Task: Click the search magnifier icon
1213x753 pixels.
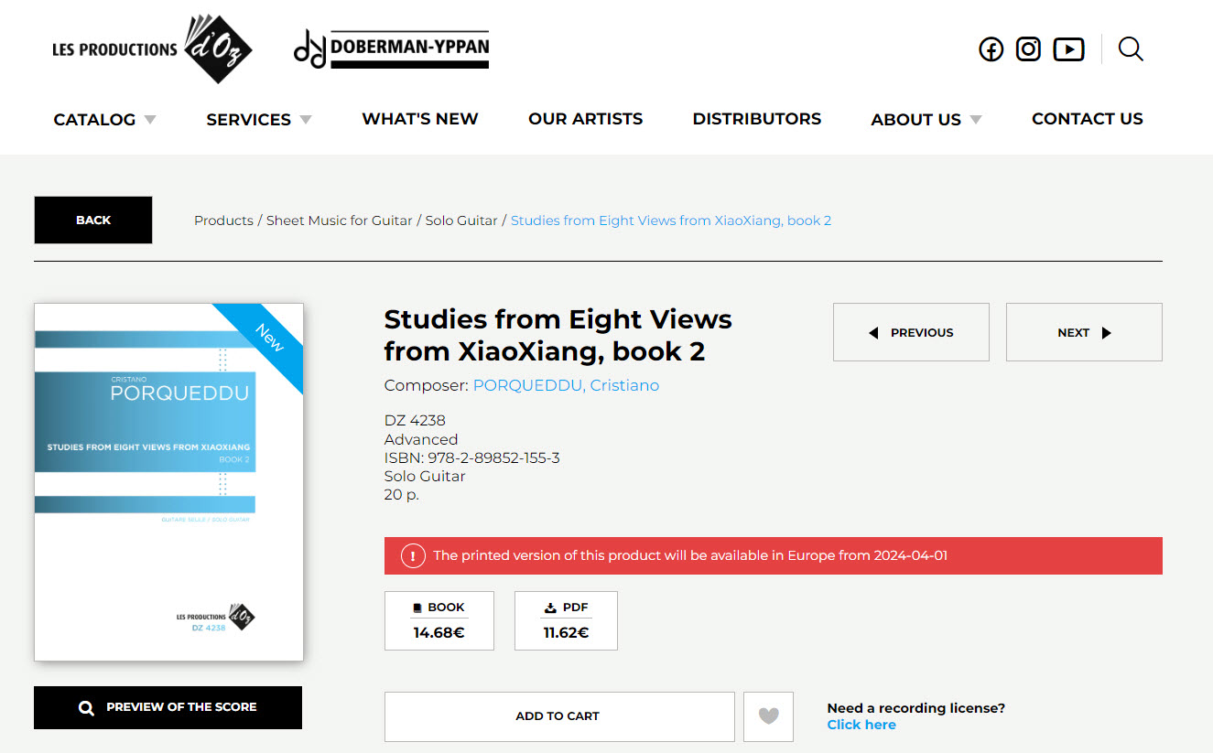Action: (x=1131, y=49)
